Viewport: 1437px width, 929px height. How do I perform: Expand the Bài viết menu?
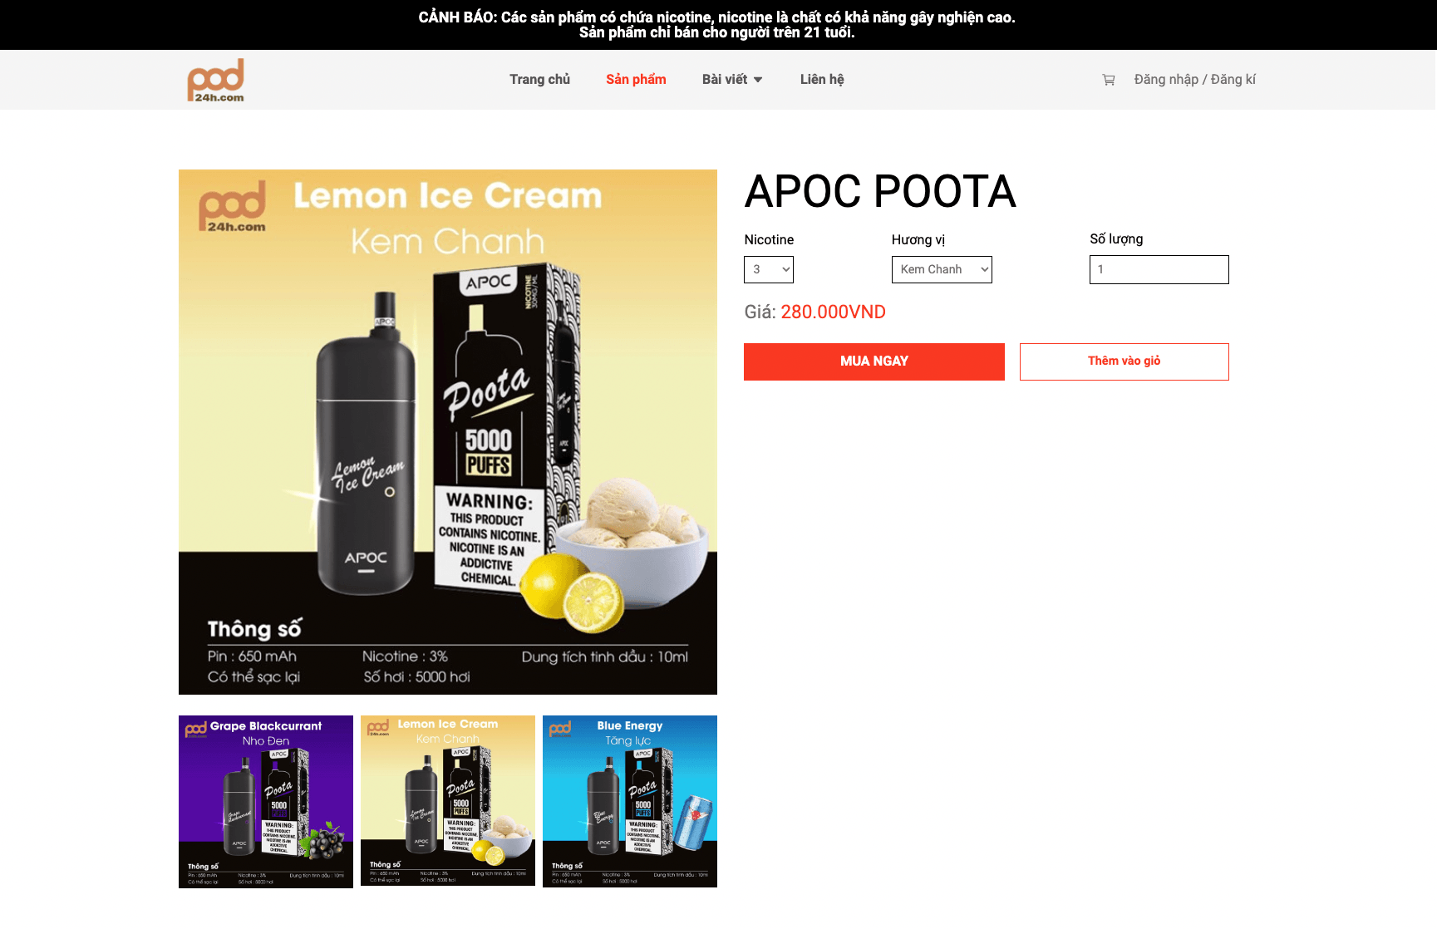[732, 80]
